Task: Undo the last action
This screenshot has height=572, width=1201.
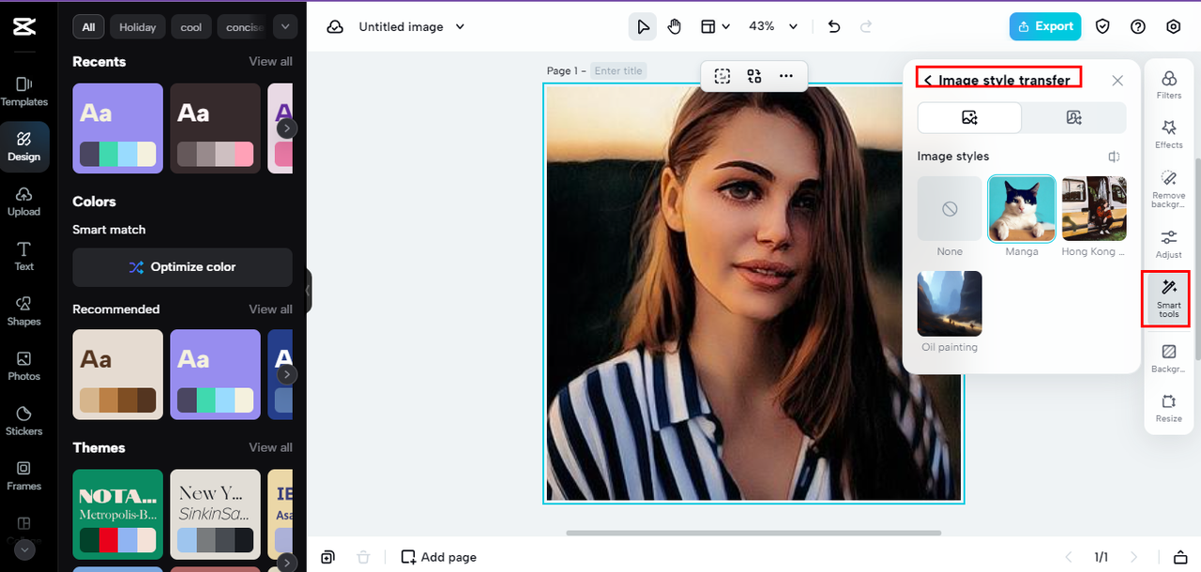Action: pos(834,26)
